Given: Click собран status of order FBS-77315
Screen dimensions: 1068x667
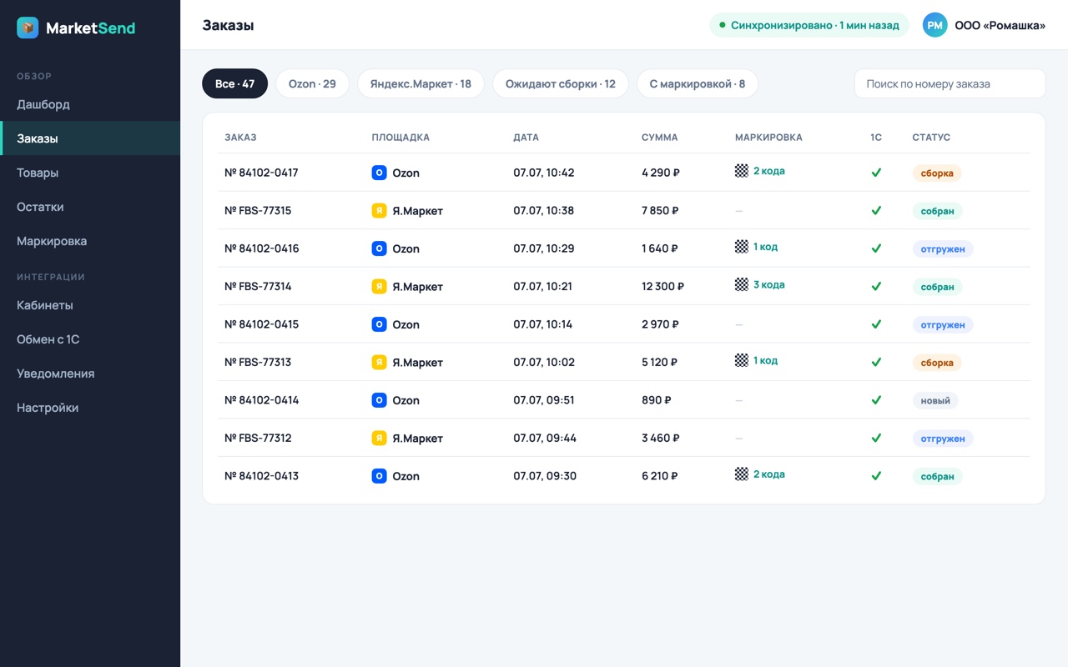Looking at the screenshot, I should point(937,212).
